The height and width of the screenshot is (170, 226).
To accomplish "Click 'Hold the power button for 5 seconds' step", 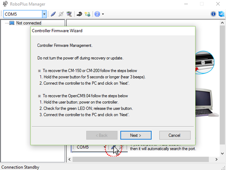I will 92,77.
